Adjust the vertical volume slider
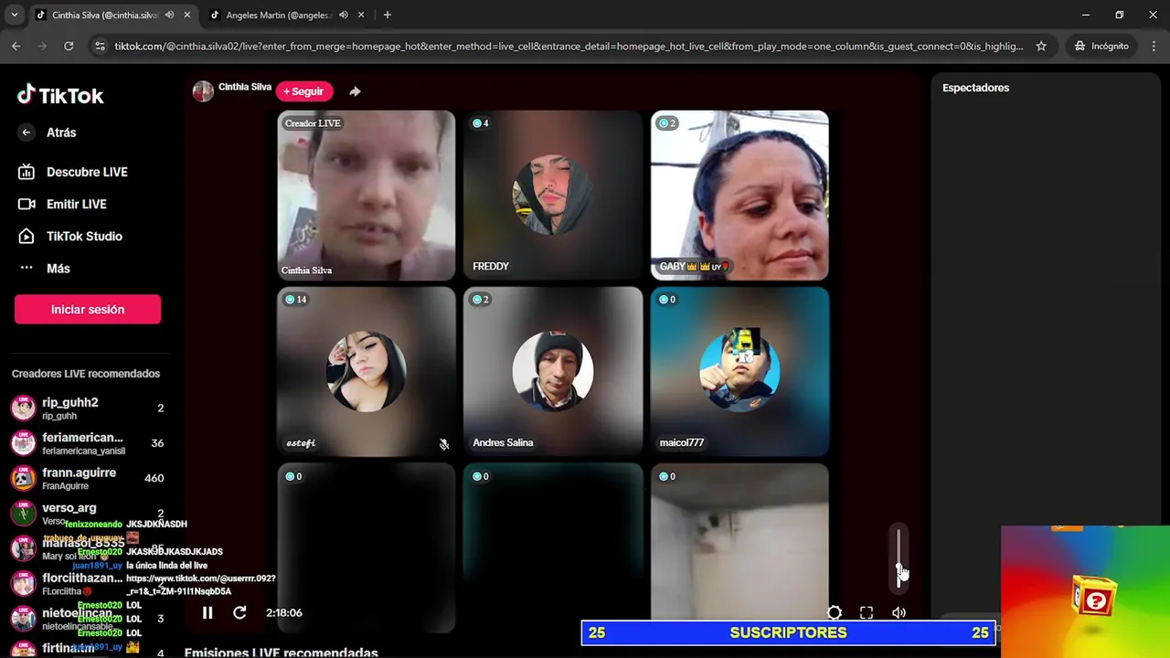 coord(899,557)
